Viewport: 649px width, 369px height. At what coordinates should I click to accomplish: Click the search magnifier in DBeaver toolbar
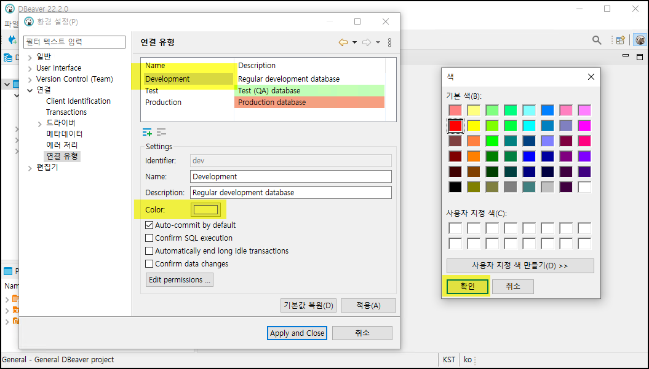(597, 40)
